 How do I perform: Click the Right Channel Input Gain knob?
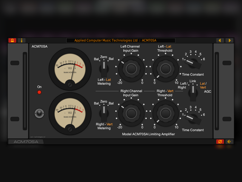tap(131, 113)
